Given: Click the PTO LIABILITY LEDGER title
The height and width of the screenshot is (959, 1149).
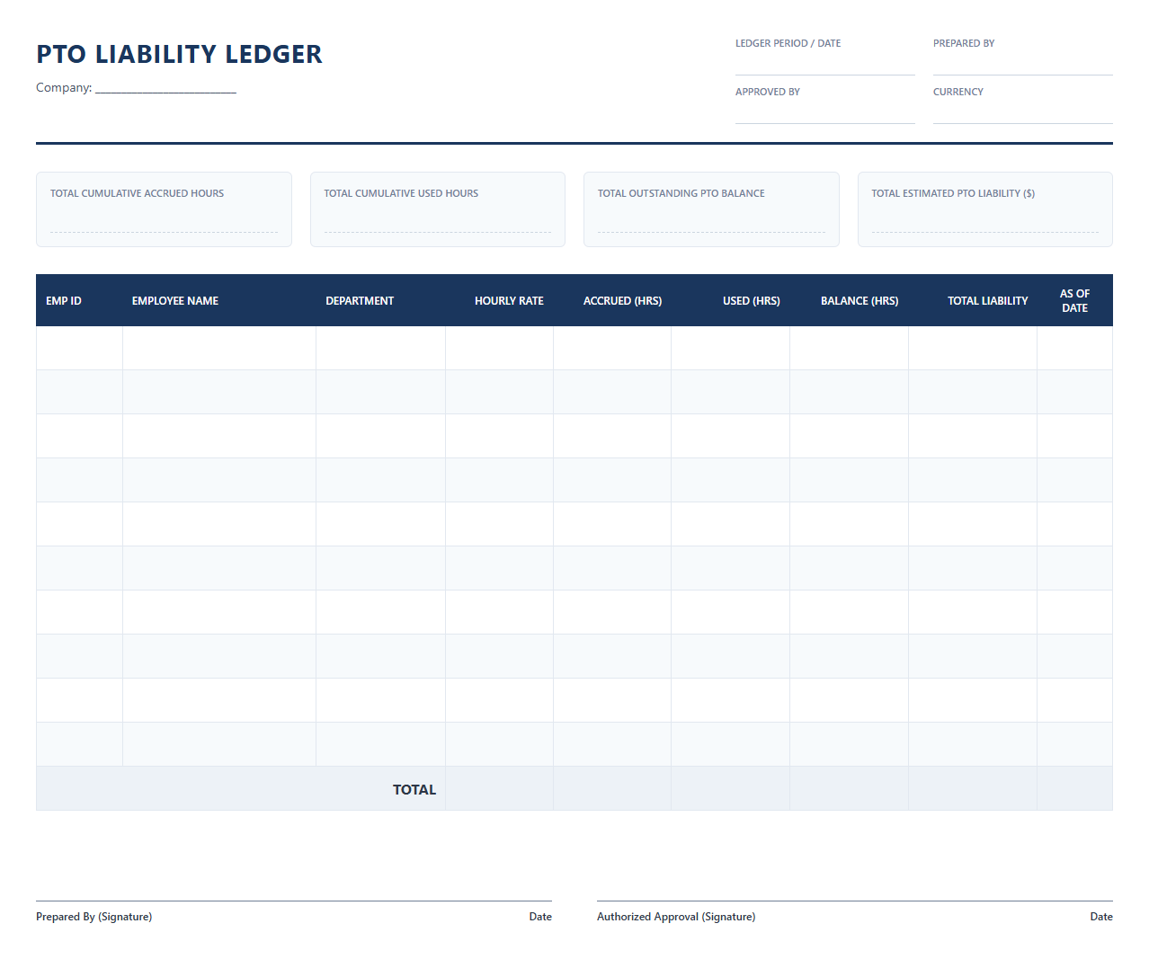Looking at the screenshot, I should 179,54.
